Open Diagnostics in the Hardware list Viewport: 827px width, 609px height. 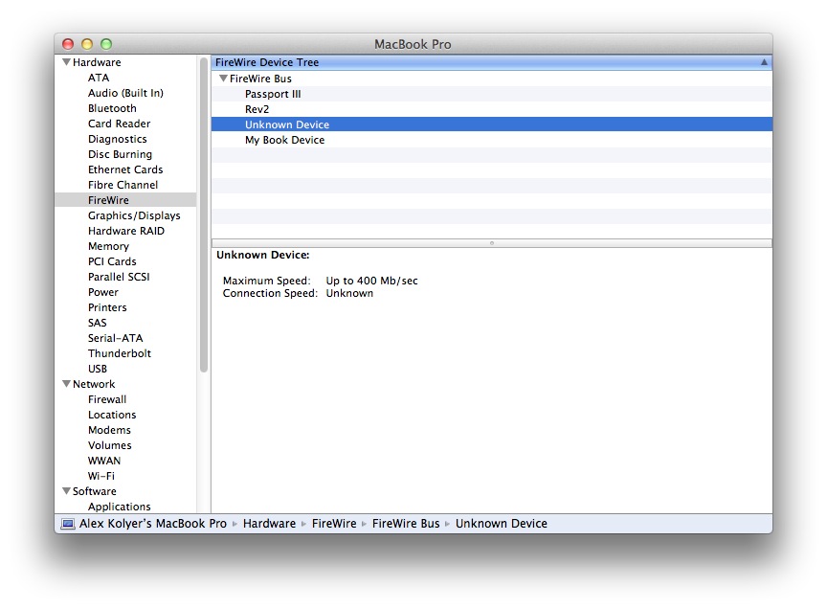click(118, 139)
